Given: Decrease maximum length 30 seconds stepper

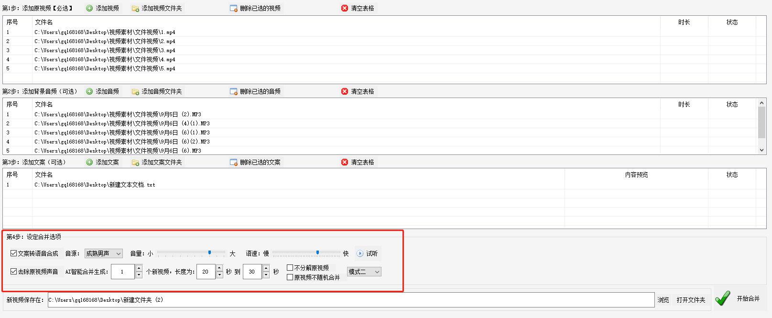Looking at the screenshot, I should [266, 275].
